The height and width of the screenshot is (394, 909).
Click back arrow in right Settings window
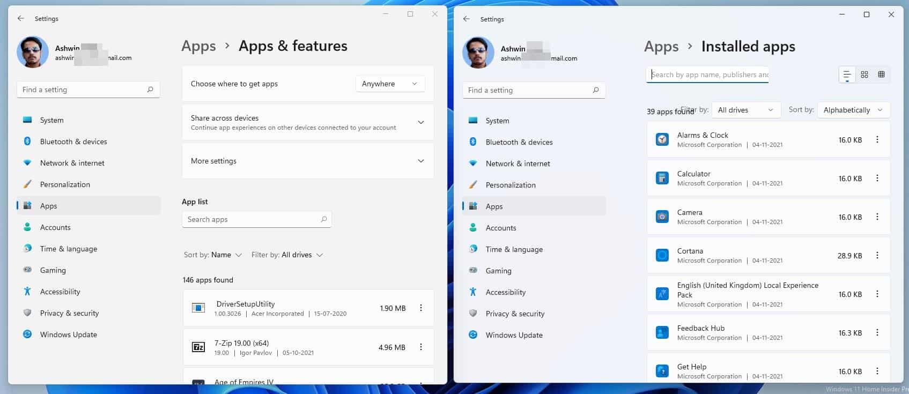(467, 19)
